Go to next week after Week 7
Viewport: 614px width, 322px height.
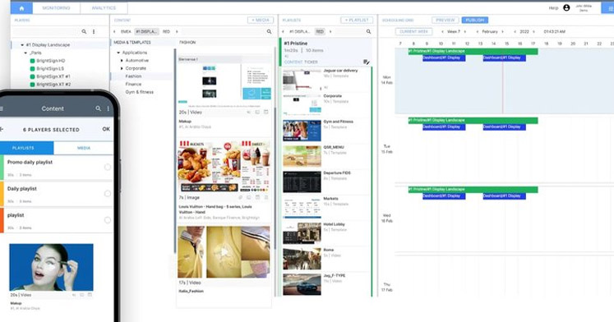click(x=464, y=32)
